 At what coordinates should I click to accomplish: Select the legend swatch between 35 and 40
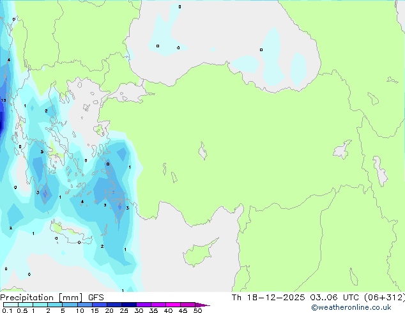pyautogui.click(x=158, y=305)
